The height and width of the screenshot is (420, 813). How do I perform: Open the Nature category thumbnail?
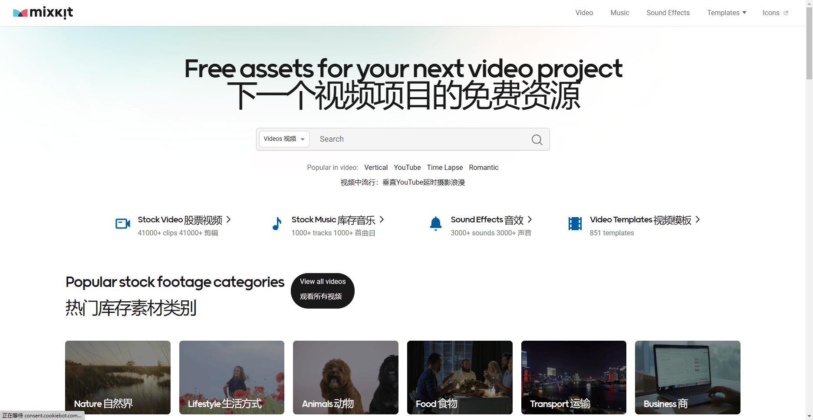[118, 377]
